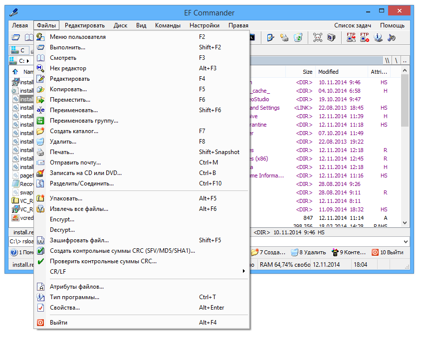Open the command line history dropdown
The image size is (428, 346).
tap(406, 242)
